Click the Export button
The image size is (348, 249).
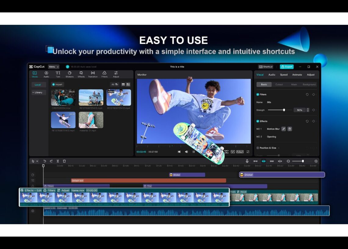[x=287, y=67]
